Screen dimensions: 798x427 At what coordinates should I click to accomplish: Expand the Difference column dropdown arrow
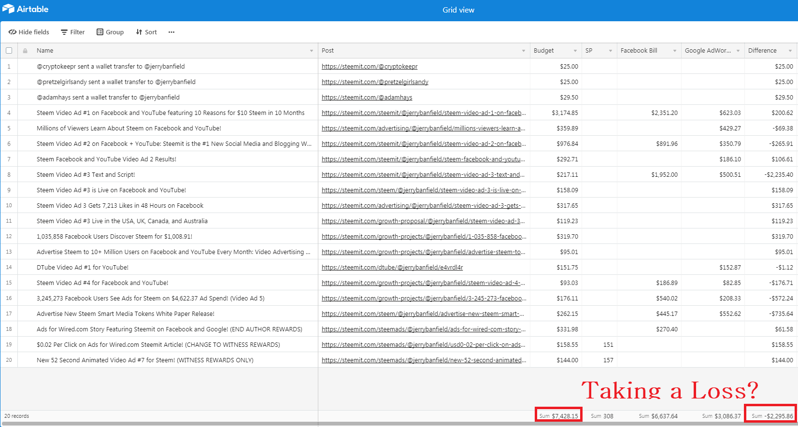pyautogui.click(x=790, y=51)
